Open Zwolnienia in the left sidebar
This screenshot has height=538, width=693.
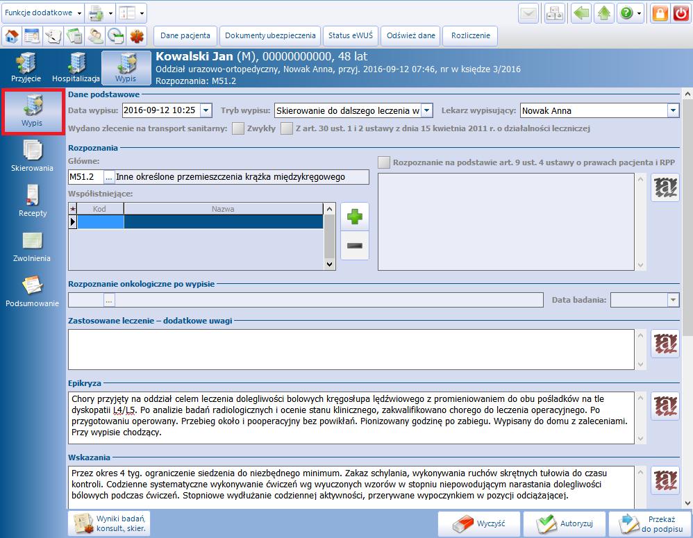[x=32, y=246]
